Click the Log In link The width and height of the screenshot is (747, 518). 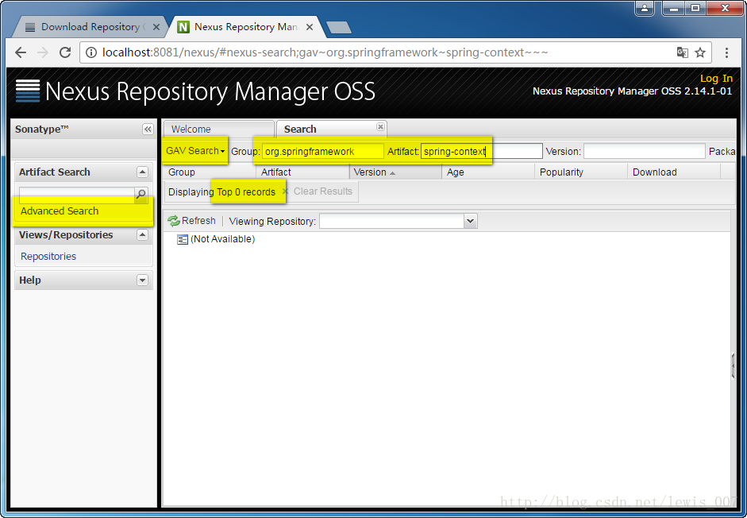pyautogui.click(x=716, y=78)
